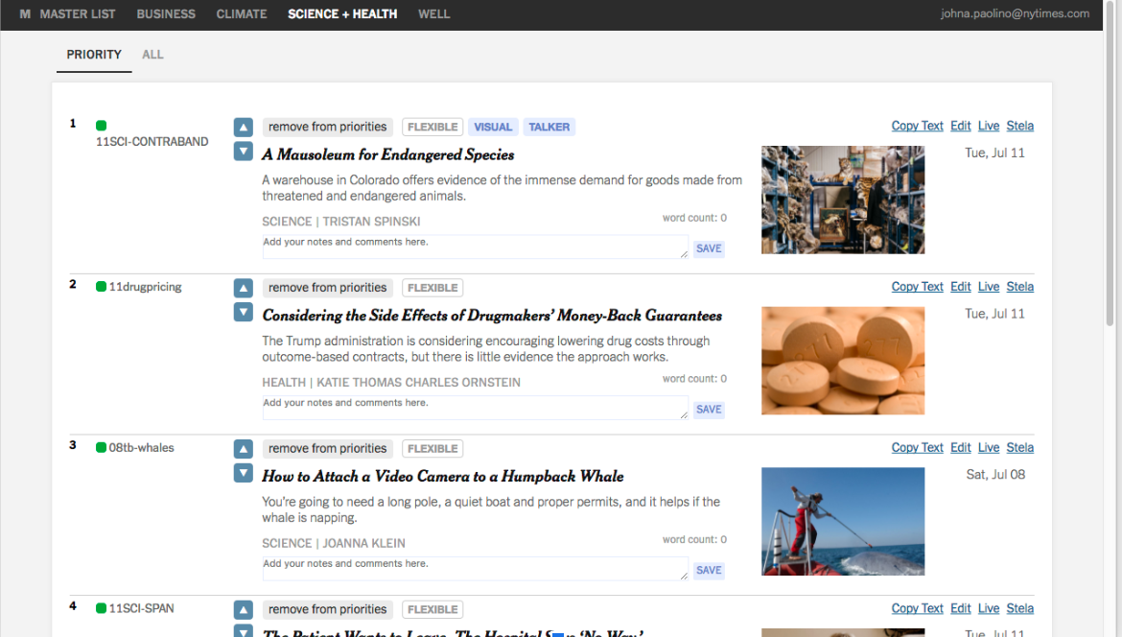Screen dimensions: 1122x637
Task: Save notes for Mausoleum story
Action: click(x=709, y=248)
